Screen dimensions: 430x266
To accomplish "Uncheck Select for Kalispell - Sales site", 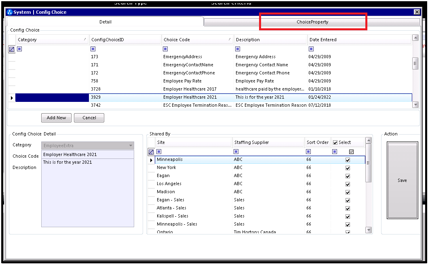I will click(x=348, y=217).
